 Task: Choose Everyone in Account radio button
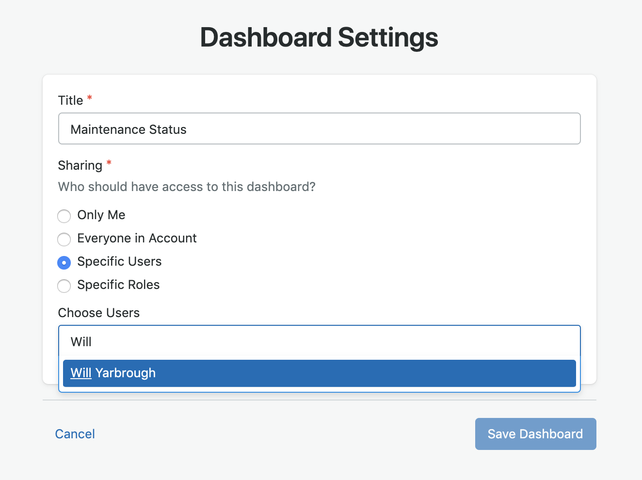pyautogui.click(x=64, y=239)
